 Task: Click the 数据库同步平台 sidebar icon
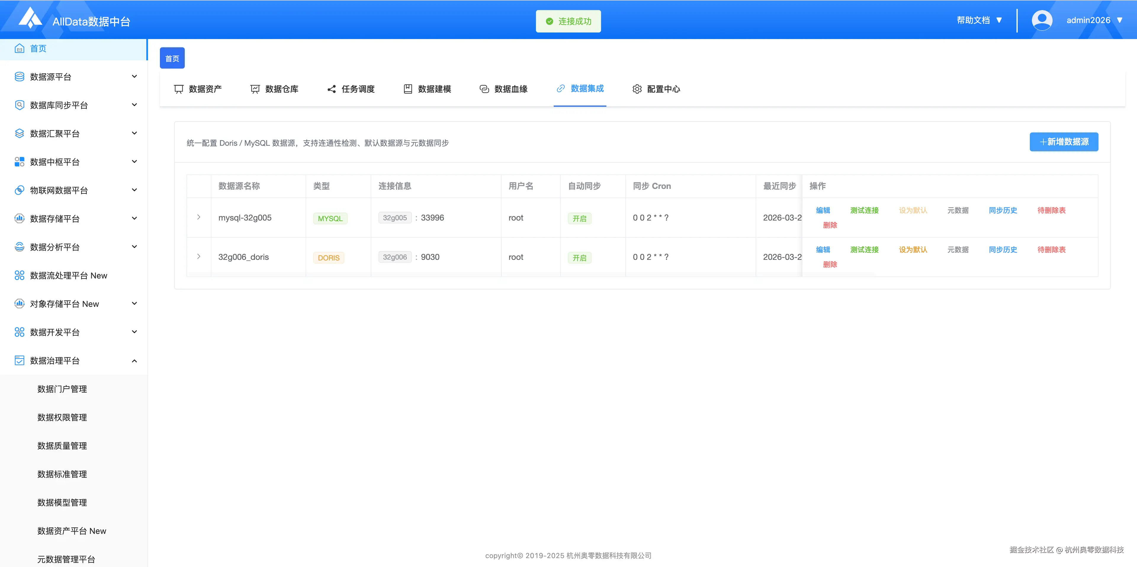click(x=20, y=105)
